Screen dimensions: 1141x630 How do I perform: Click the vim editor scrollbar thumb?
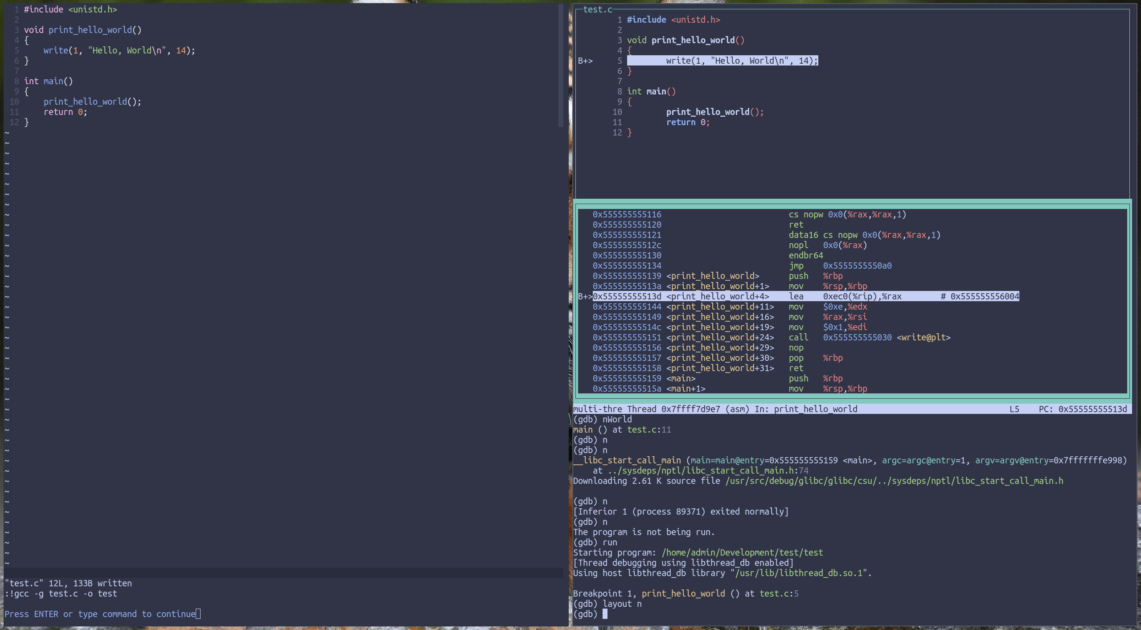[561, 65]
